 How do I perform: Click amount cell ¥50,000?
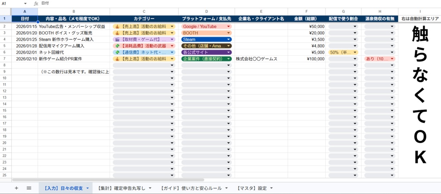coord(307,27)
